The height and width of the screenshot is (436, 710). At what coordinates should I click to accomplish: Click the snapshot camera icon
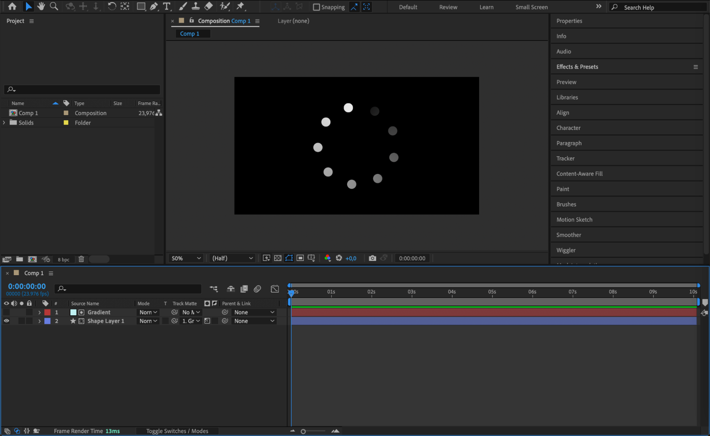point(372,258)
